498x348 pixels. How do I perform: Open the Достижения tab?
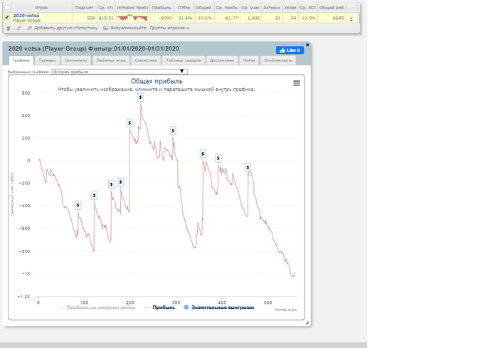tap(222, 60)
